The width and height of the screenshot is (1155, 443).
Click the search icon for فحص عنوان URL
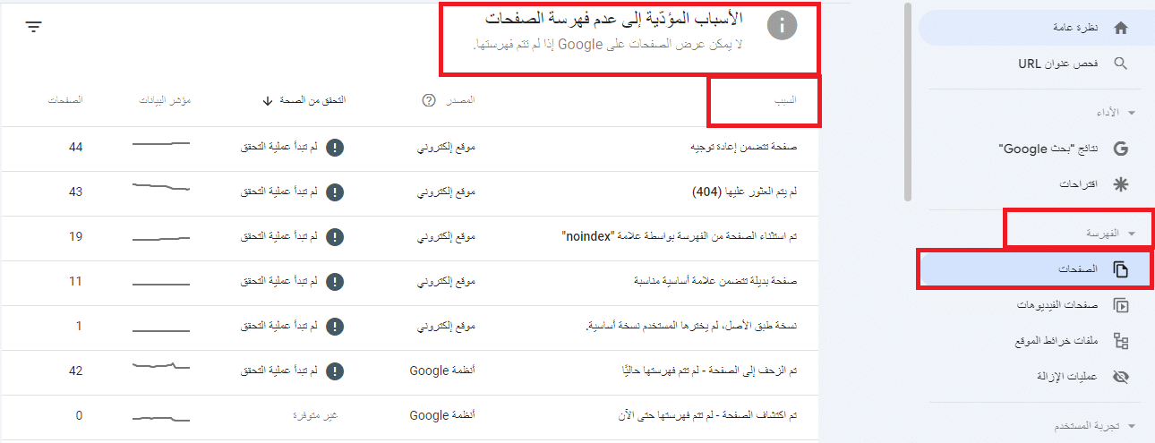(1120, 64)
